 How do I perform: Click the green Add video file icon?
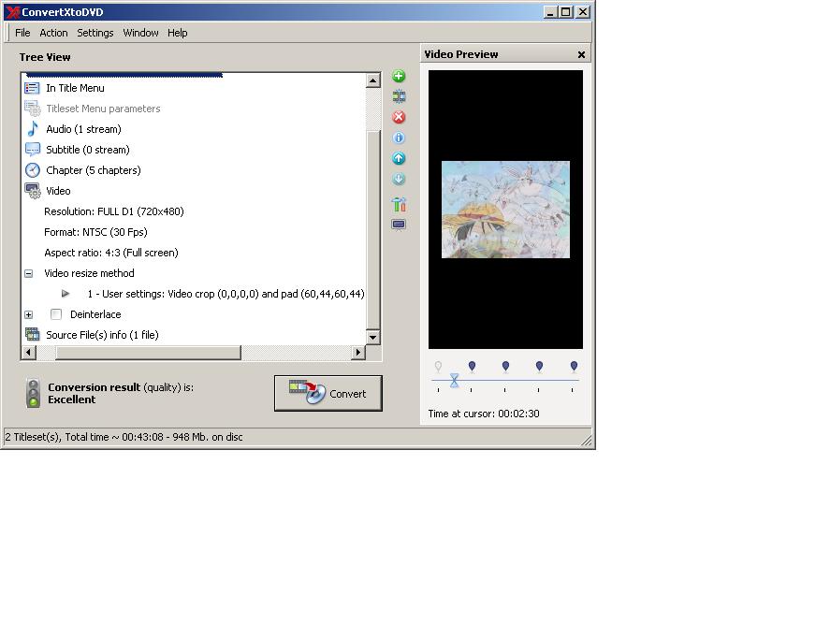pyautogui.click(x=399, y=76)
